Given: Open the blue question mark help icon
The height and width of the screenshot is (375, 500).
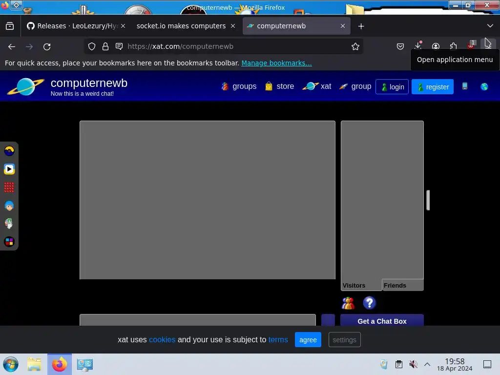Looking at the screenshot, I should tap(369, 303).
